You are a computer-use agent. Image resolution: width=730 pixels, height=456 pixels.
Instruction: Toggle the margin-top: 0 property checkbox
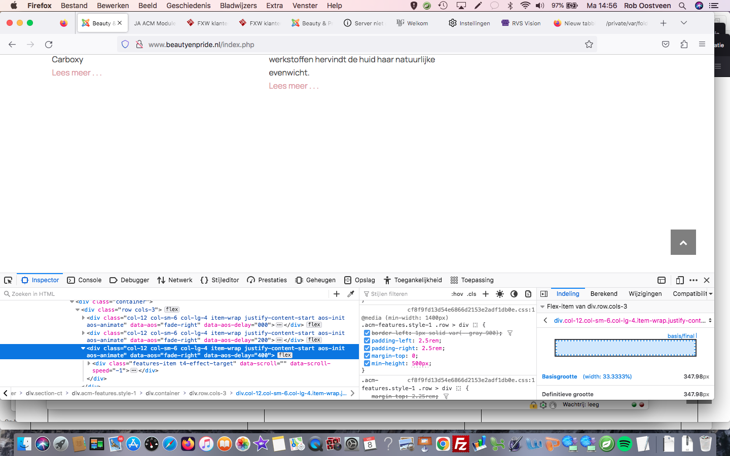coord(367,356)
